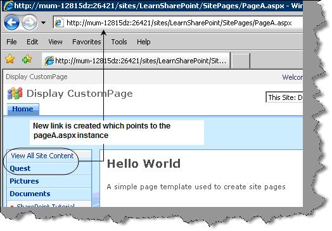
Task: Open the This Site search scope dropdown
Action: tap(284, 97)
